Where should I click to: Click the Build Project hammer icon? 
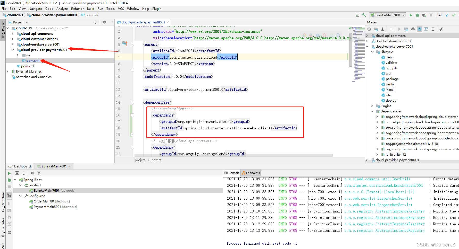(364, 15)
